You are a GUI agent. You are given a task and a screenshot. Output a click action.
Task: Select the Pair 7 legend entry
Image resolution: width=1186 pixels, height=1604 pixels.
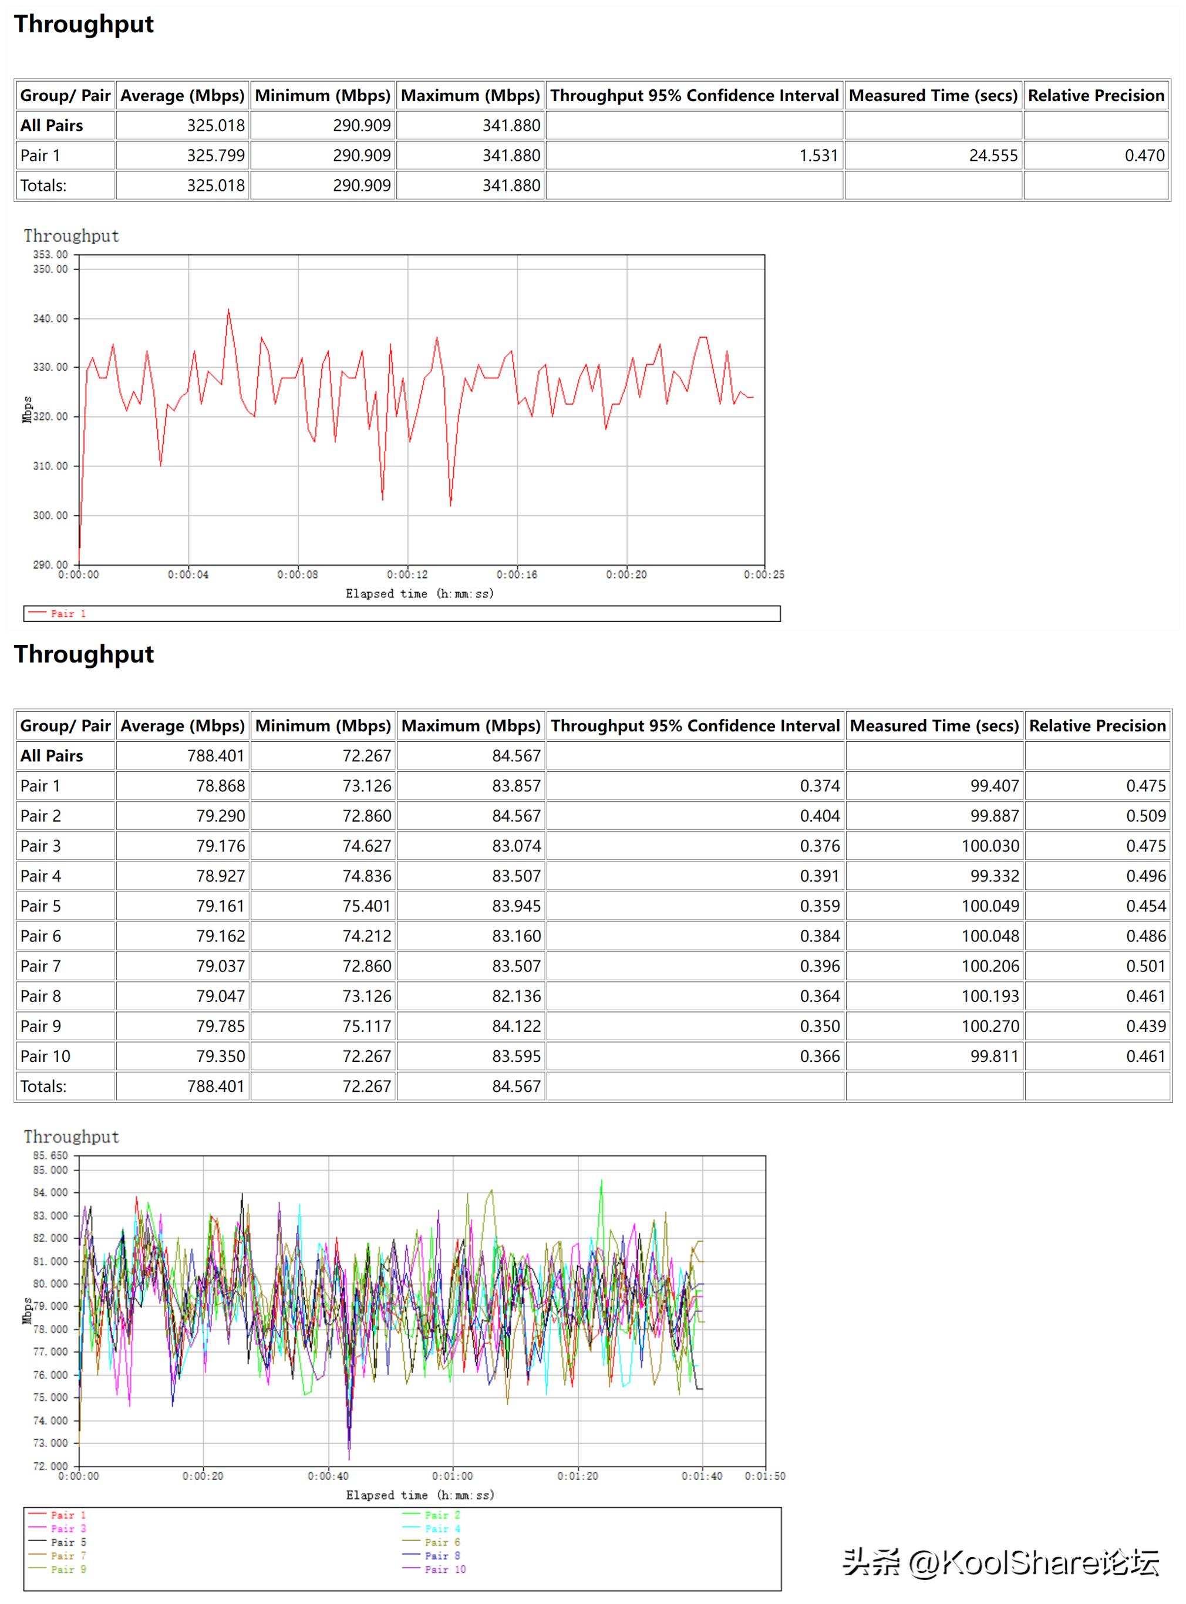click(x=68, y=1555)
